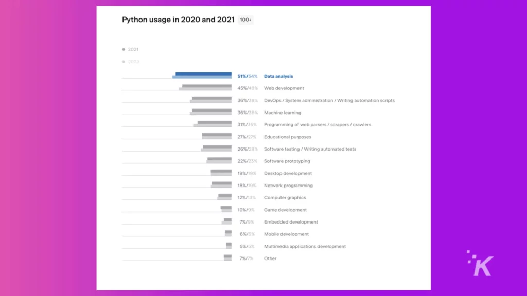Image resolution: width=527 pixels, height=296 pixels.
Task: Select Programming of web parsers row label
Action: coord(318,124)
